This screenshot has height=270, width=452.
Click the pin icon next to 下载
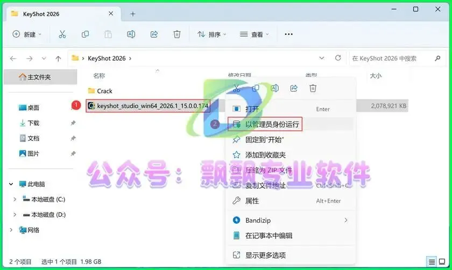pyautogui.click(x=73, y=123)
